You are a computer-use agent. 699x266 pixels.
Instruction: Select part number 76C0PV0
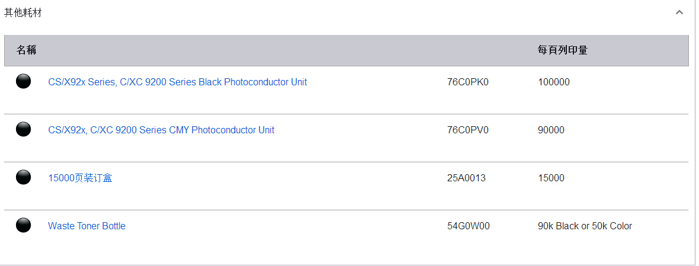[x=468, y=130]
